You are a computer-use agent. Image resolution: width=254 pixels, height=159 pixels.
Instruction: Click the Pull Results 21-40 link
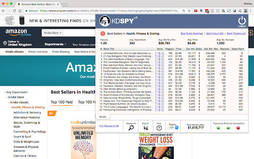click(109, 126)
